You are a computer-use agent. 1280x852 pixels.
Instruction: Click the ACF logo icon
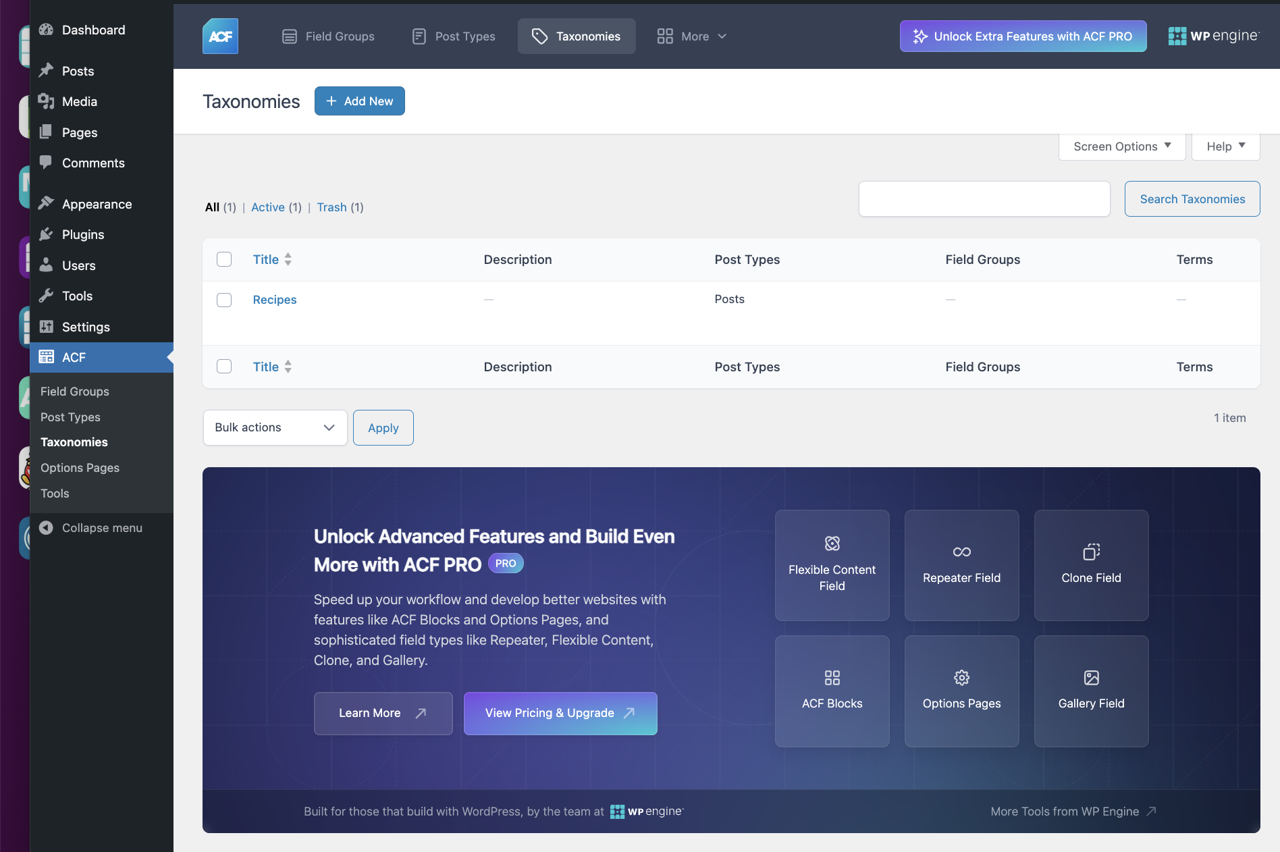point(220,36)
